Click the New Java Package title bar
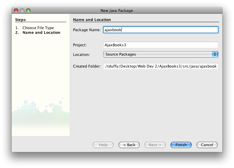 click(117, 10)
